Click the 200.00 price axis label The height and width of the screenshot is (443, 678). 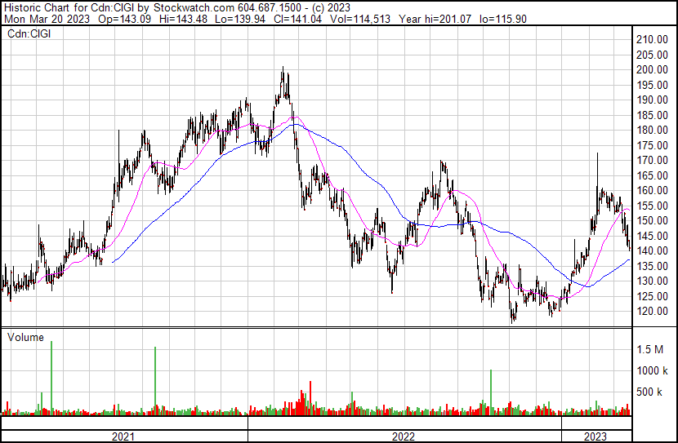(653, 70)
